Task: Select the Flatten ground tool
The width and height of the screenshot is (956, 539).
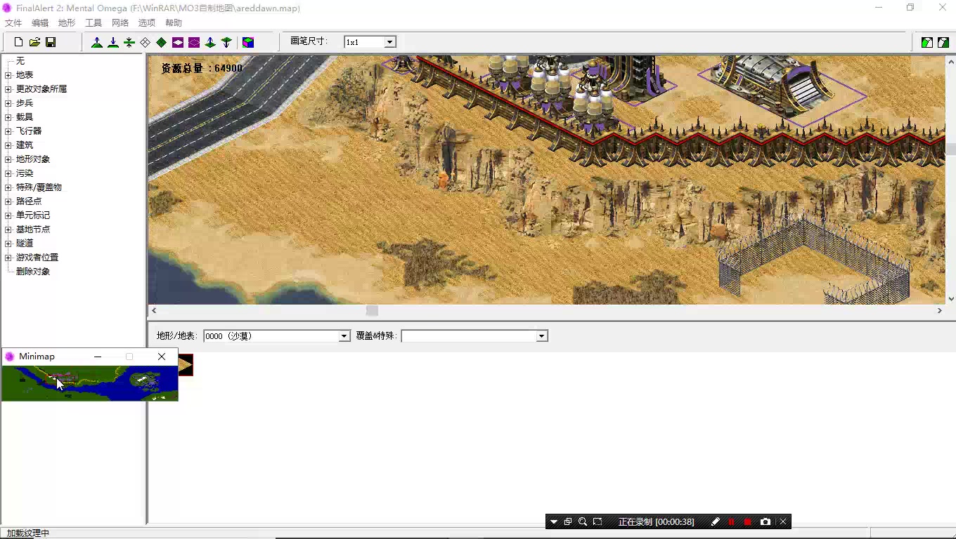Action: click(x=129, y=42)
